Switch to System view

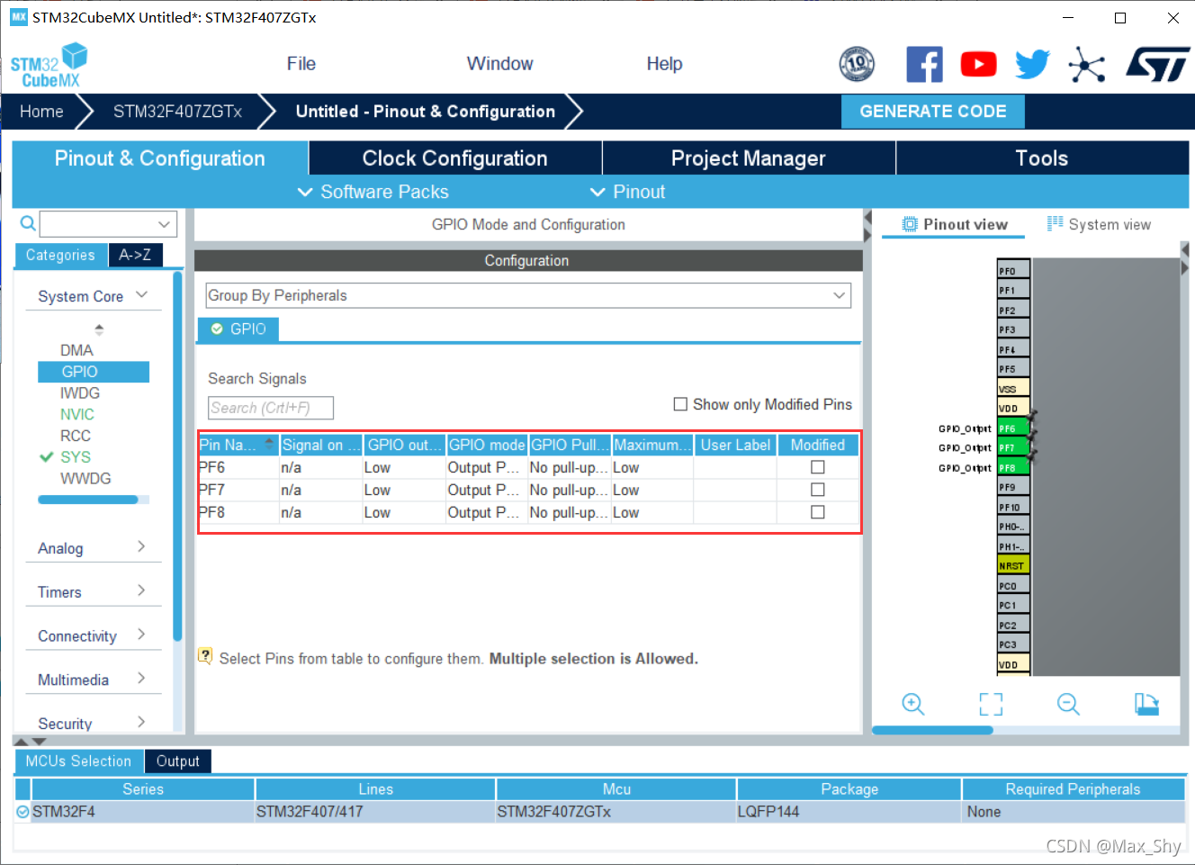click(x=1099, y=225)
